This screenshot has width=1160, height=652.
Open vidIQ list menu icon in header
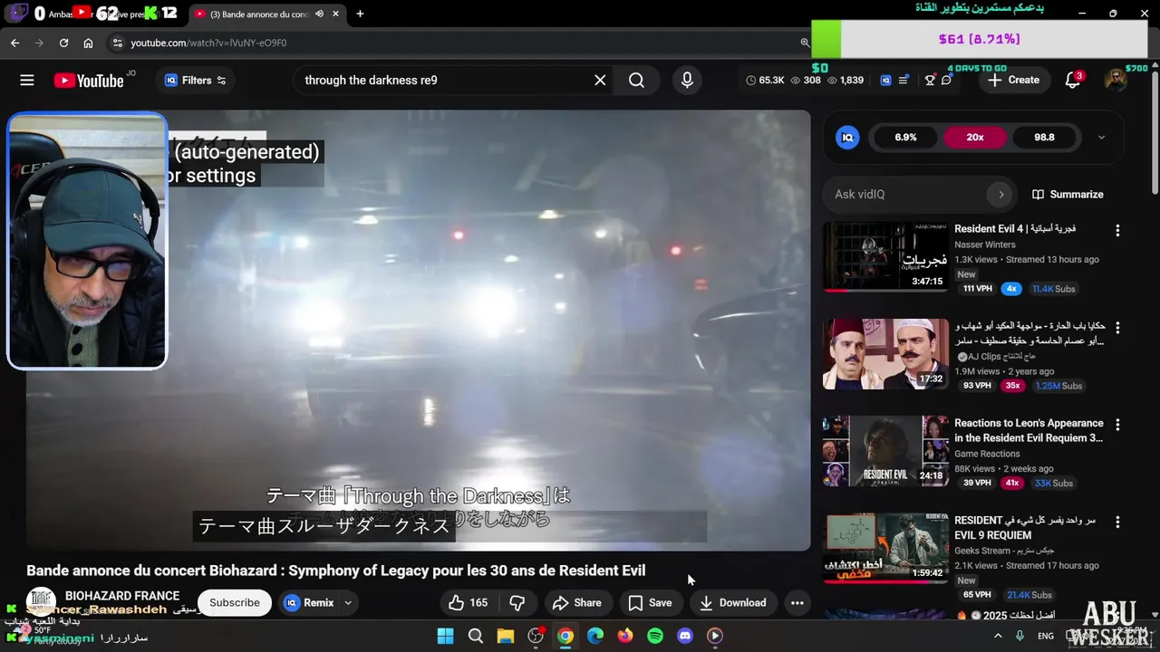click(904, 81)
